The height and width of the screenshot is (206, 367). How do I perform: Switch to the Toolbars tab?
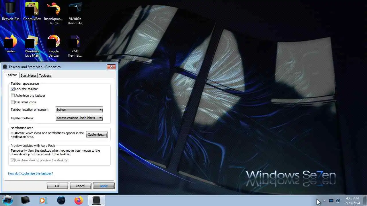click(x=45, y=76)
